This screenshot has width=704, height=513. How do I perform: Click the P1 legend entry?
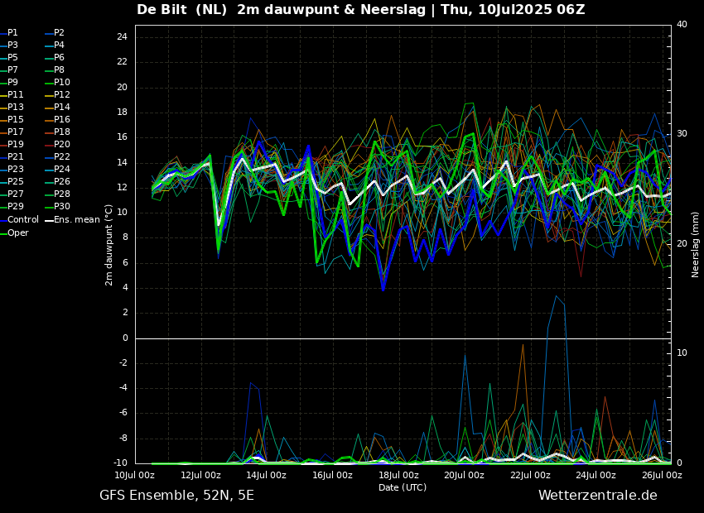[x=12, y=33]
